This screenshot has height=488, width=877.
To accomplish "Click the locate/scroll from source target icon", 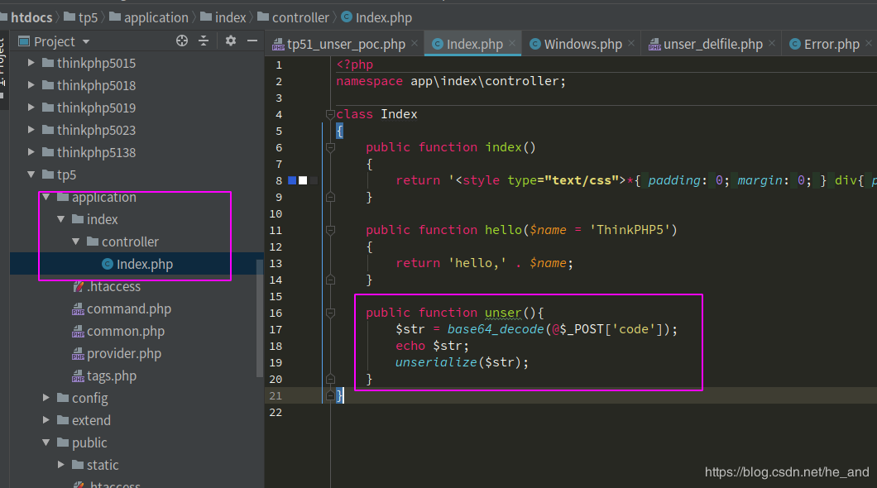I will pyautogui.click(x=182, y=41).
